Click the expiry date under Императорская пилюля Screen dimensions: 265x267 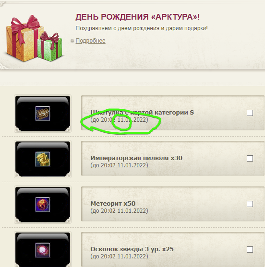(x=119, y=165)
